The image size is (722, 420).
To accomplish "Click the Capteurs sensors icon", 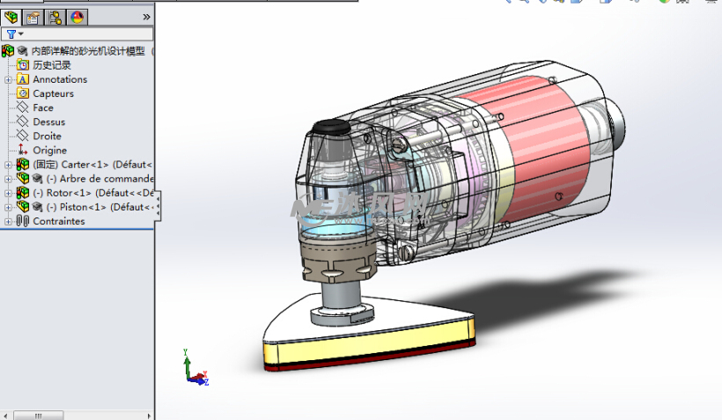I will click(23, 93).
